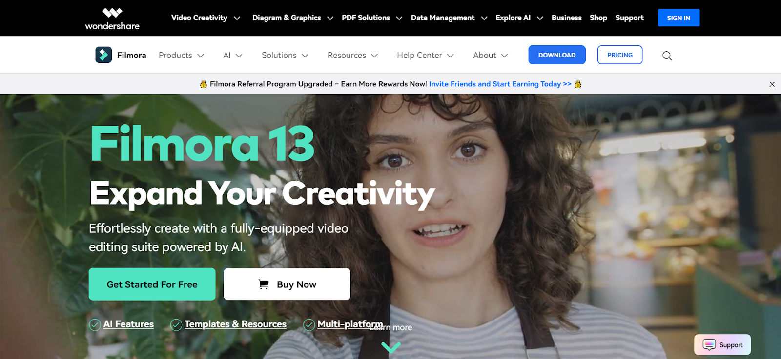Open Explore AI menu

pos(513,18)
